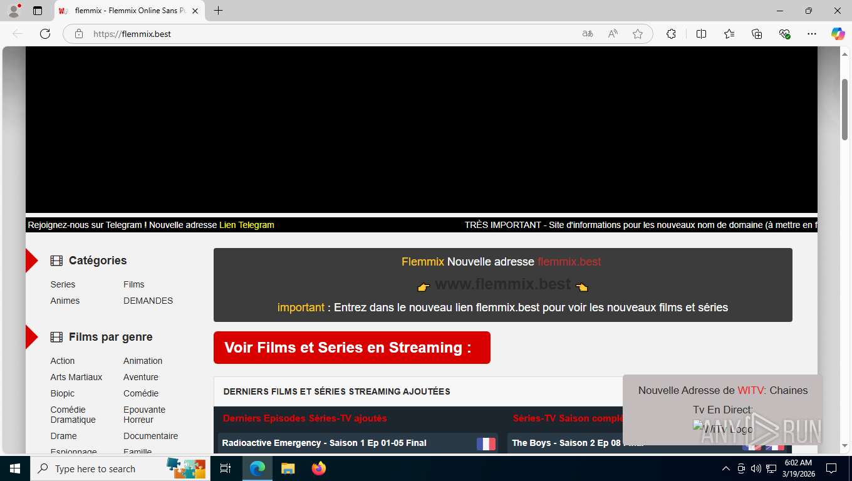
Task: Open Settings and more ellipsis
Action: [812, 34]
